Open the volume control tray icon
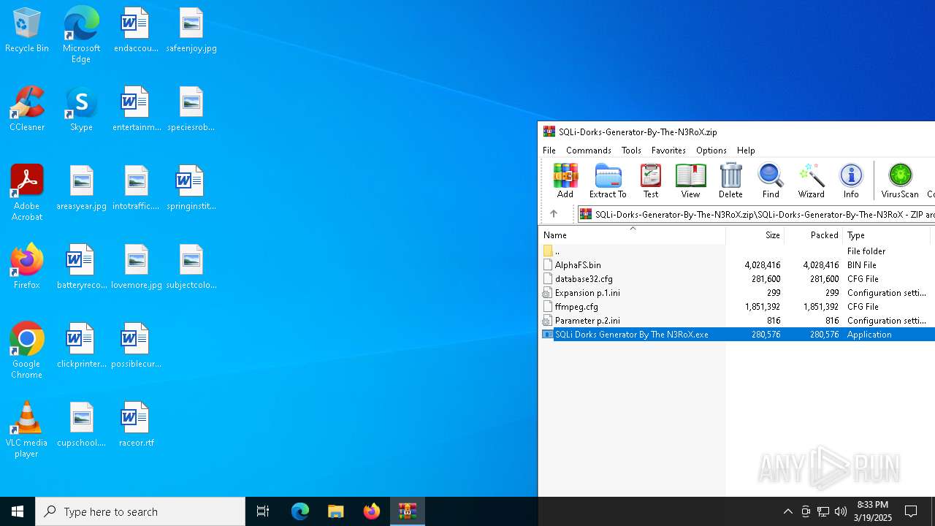Viewport: 935px width, 526px height. 841,511
